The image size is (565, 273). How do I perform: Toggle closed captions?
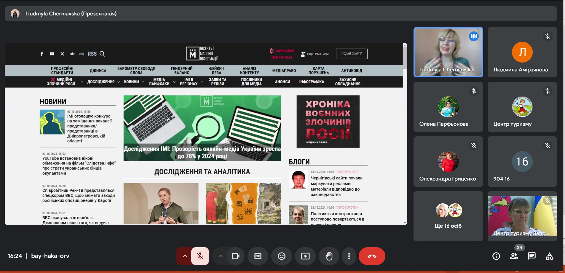(258, 256)
